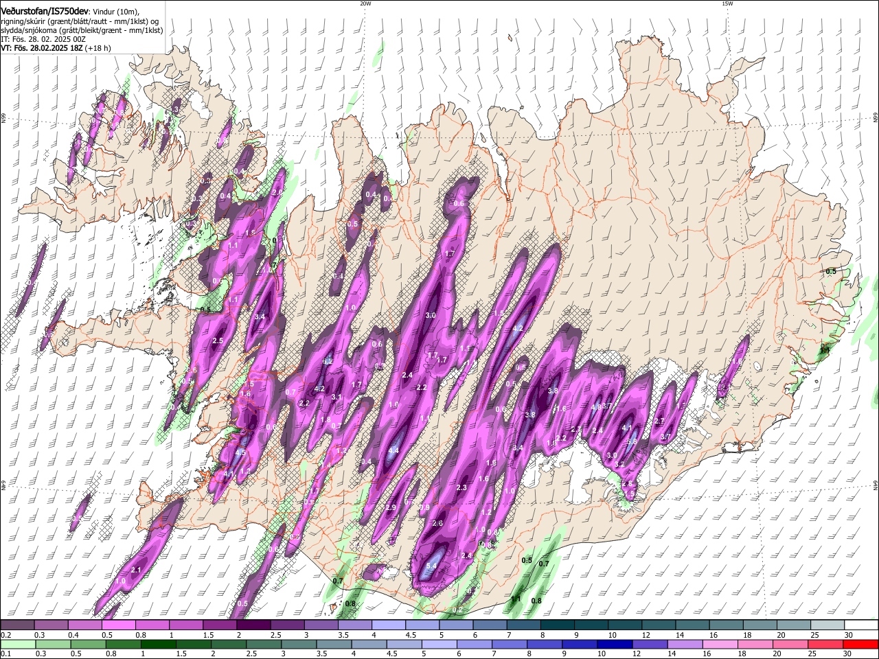The width and height of the screenshot is (879, 659).
Task: Pick upper scale dark teal swatch 8–9
Action: pyautogui.click(x=557, y=625)
